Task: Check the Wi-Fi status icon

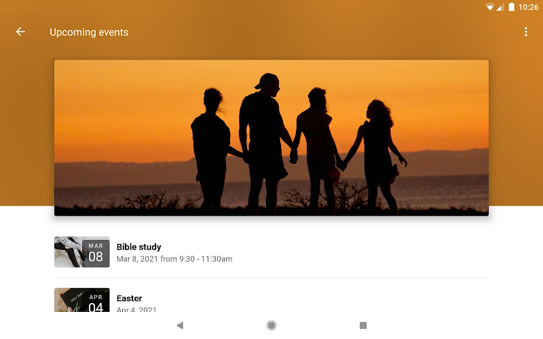Action: [x=489, y=7]
